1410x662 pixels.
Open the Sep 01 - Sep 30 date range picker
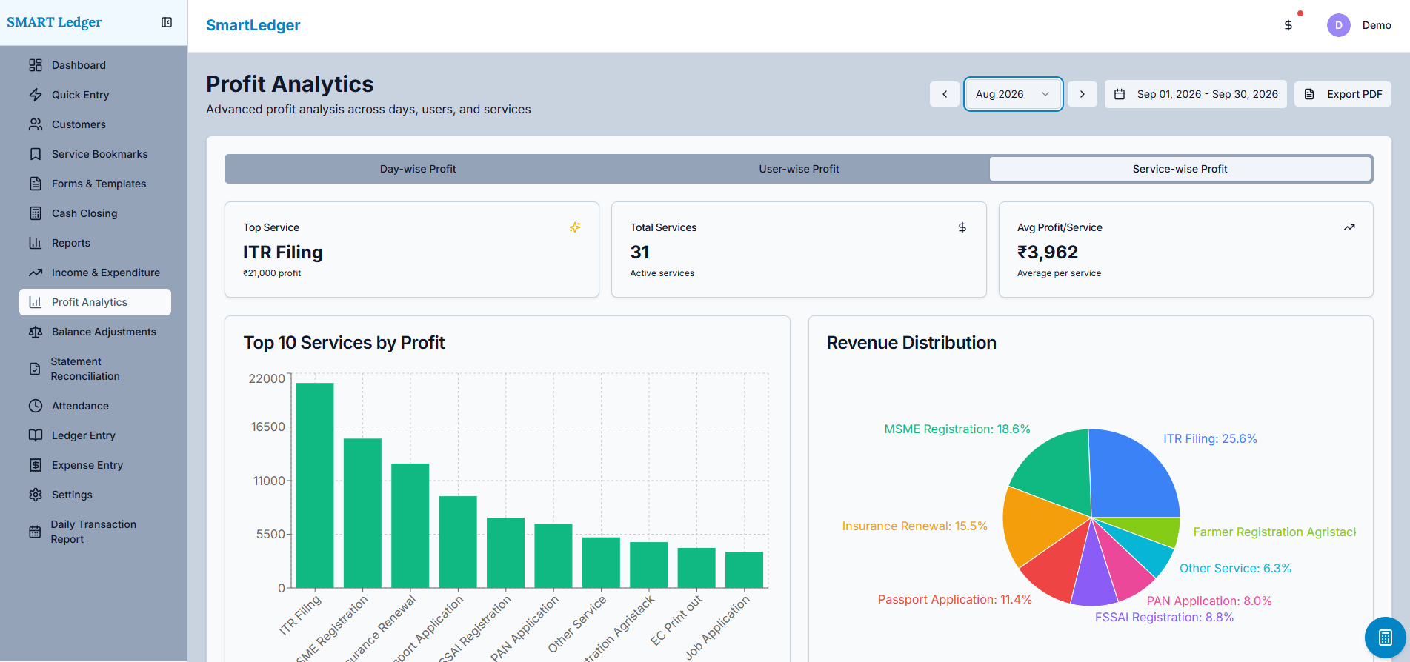coord(1196,94)
